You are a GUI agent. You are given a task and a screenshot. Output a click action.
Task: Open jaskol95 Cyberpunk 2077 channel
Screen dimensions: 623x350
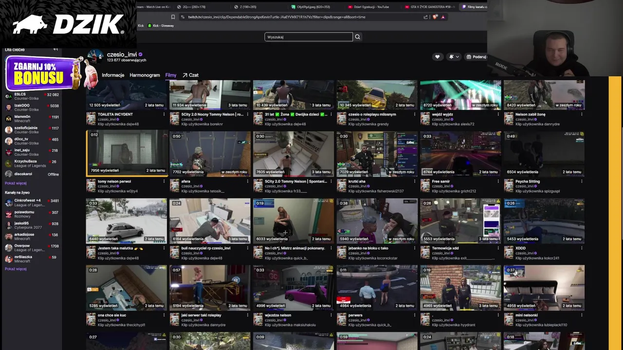pos(32,225)
